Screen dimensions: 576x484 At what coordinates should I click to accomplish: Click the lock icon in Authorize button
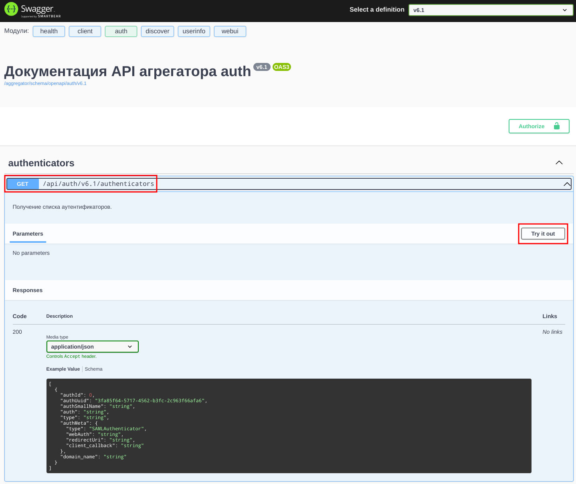556,126
